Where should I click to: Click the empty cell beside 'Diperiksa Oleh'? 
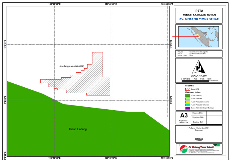[214, 117]
